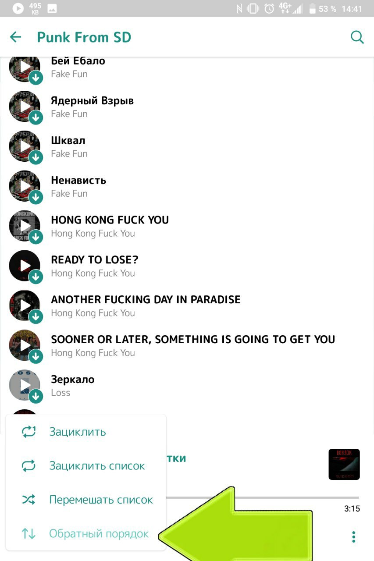Play track Шквал
This screenshot has height=561, width=374.
[25, 146]
